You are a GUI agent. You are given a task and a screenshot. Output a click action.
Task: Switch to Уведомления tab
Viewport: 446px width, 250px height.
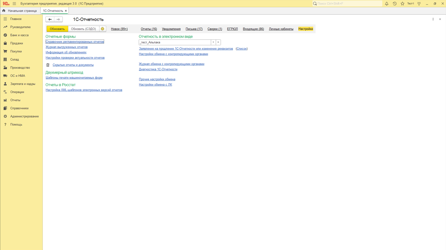coord(171,29)
